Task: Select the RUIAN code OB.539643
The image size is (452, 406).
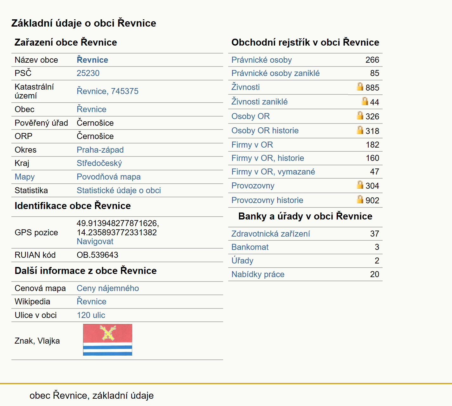Action: pos(97,255)
